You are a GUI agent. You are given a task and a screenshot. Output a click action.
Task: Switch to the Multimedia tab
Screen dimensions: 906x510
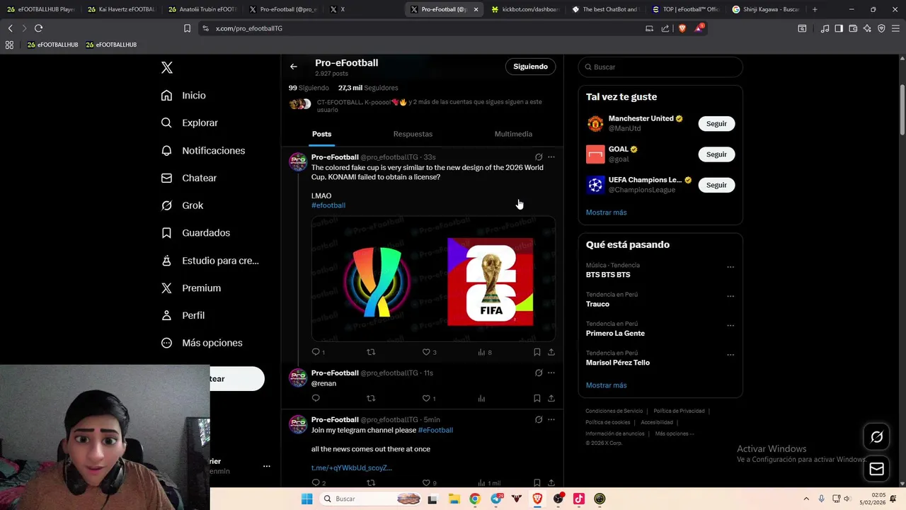(513, 134)
